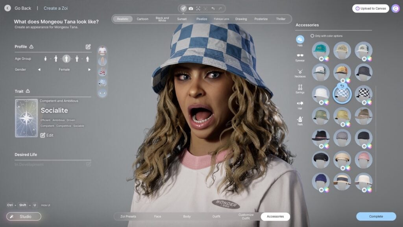The width and height of the screenshot is (403, 227).
Task: Switch to the Nails accessory category
Action: coord(300,119)
